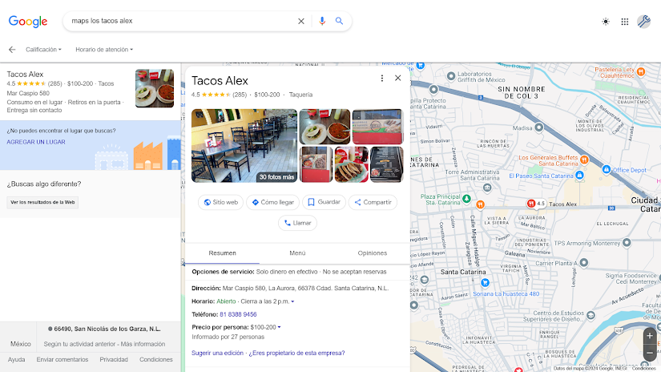Select Carrier Planta A marker
This screenshot has width=661, height=372.
pyautogui.click(x=584, y=263)
